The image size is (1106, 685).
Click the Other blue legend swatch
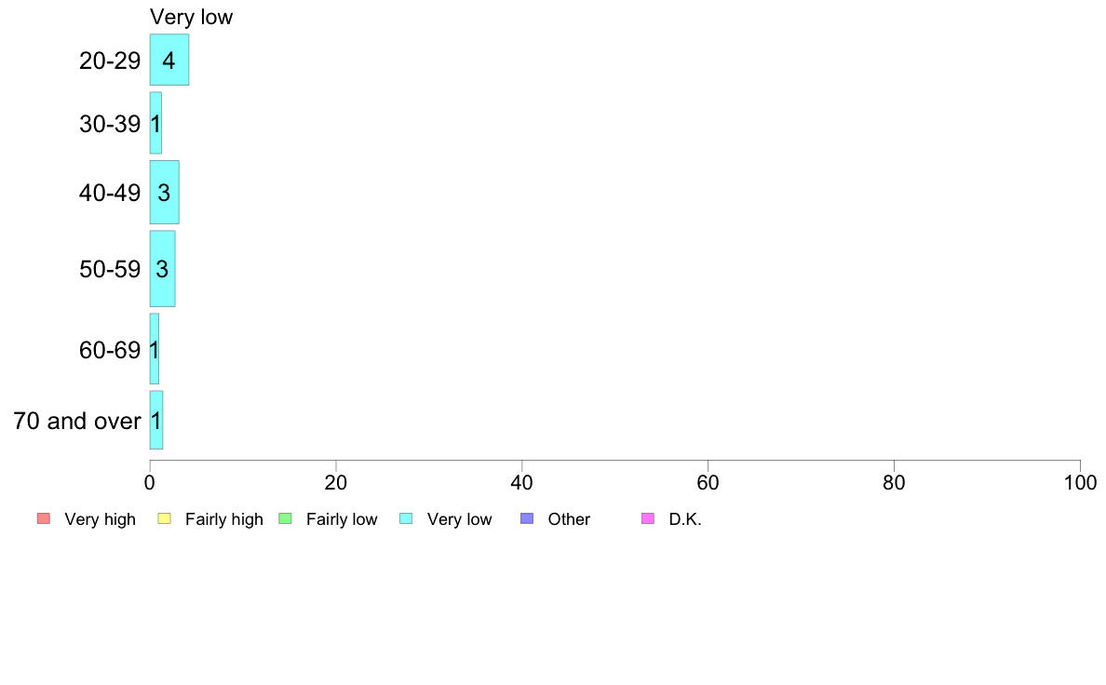pyautogui.click(x=527, y=518)
